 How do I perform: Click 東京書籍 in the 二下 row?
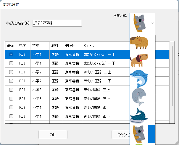coord(72,81)
